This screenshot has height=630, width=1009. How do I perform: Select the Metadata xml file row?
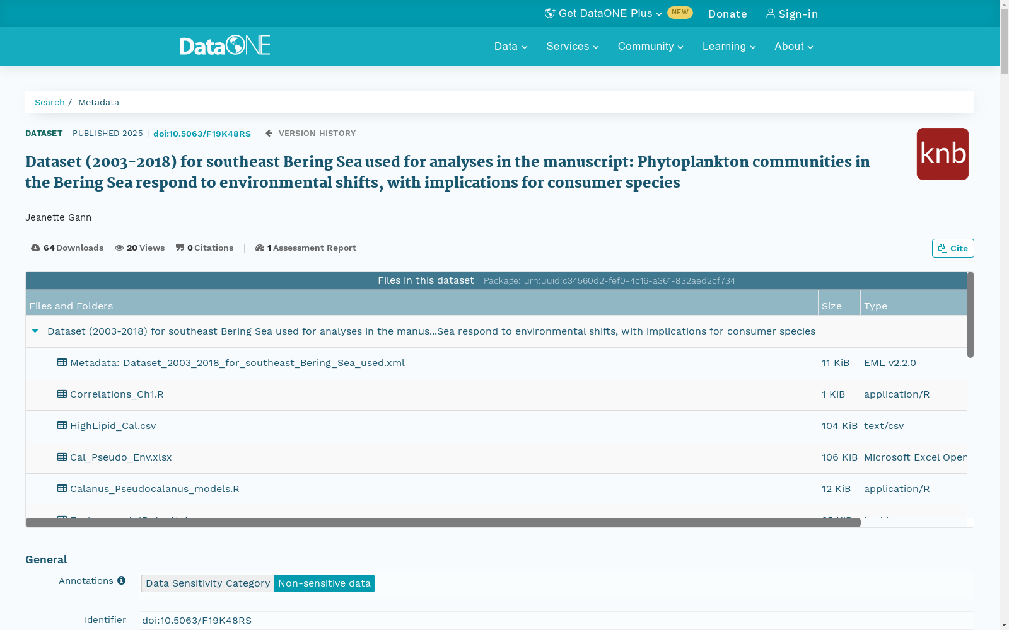496,363
